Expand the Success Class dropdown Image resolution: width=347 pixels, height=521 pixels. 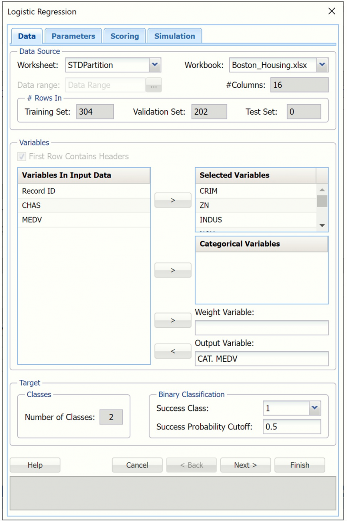(314, 408)
